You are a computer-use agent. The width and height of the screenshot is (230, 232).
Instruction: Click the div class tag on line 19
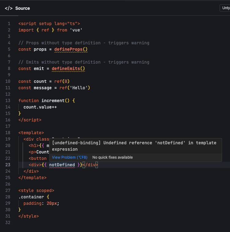pos(36,139)
